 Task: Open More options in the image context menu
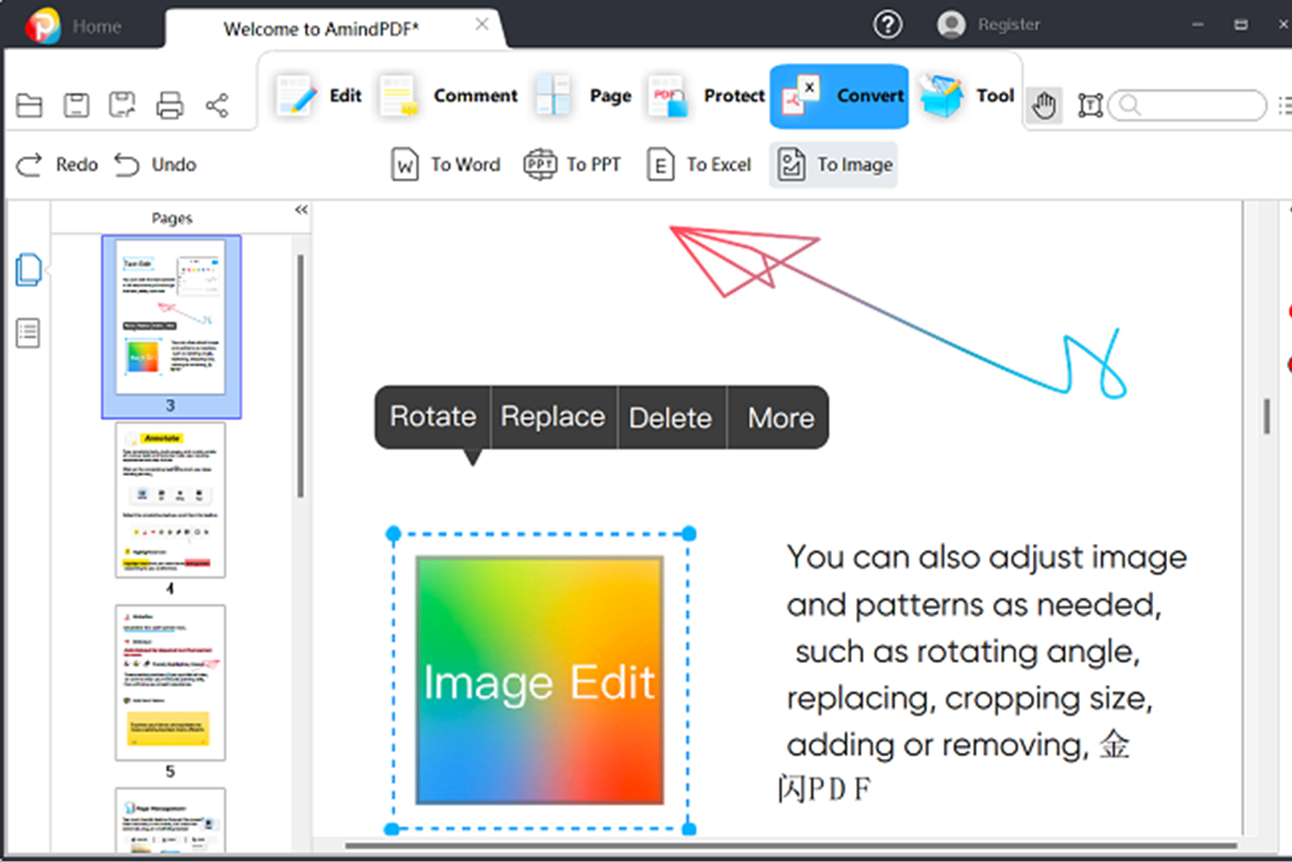coord(778,417)
